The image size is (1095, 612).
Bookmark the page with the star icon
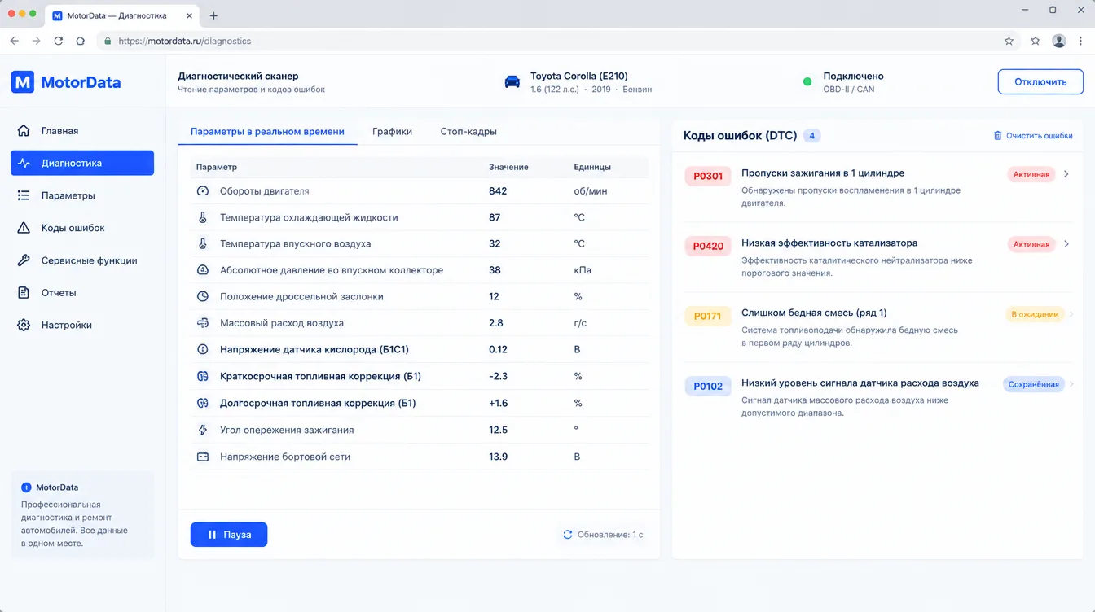click(x=1009, y=41)
